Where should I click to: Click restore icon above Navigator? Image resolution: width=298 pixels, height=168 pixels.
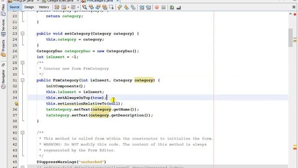3,65
